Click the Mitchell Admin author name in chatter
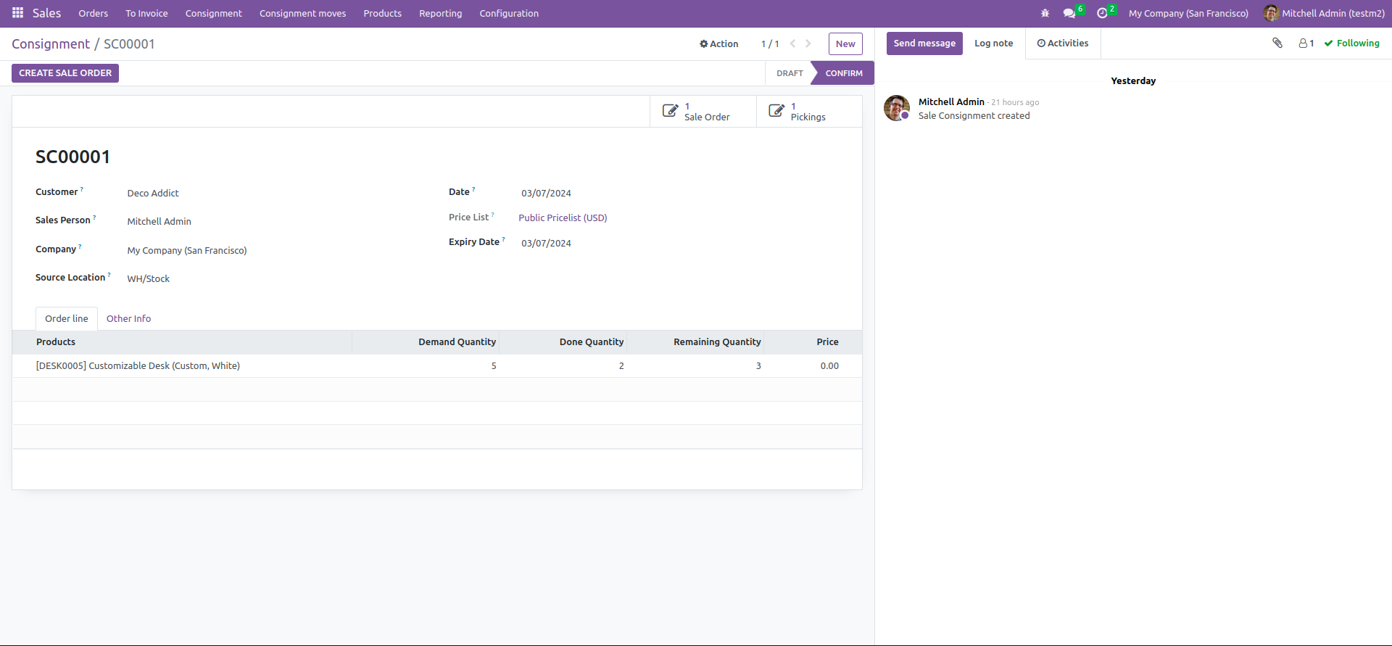Image resolution: width=1392 pixels, height=646 pixels. 951,102
